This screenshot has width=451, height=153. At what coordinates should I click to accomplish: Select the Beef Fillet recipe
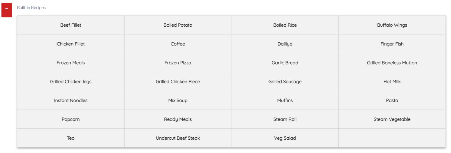(x=71, y=25)
